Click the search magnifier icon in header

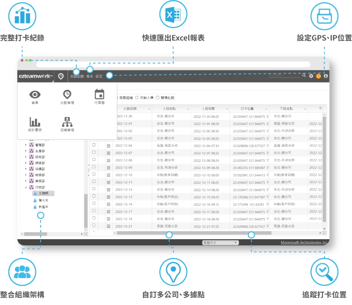tap(304, 76)
